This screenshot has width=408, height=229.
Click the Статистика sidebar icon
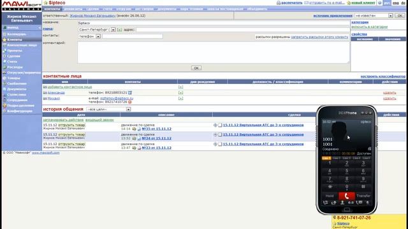point(4,95)
